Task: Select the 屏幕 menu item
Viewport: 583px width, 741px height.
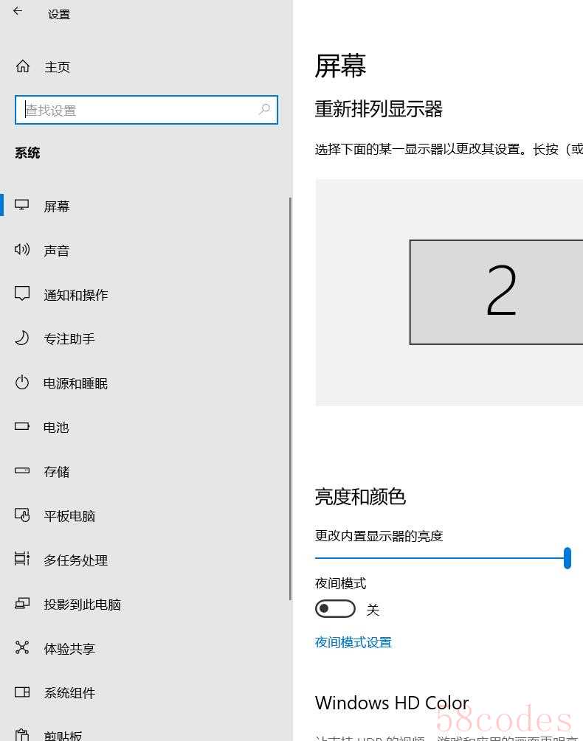Action: (x=57, y=206)
